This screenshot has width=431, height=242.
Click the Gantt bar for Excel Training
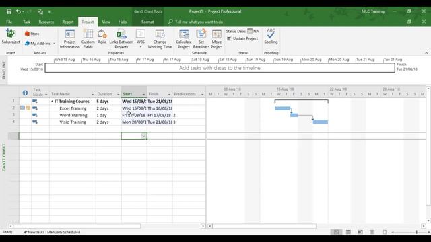[283, 108]
